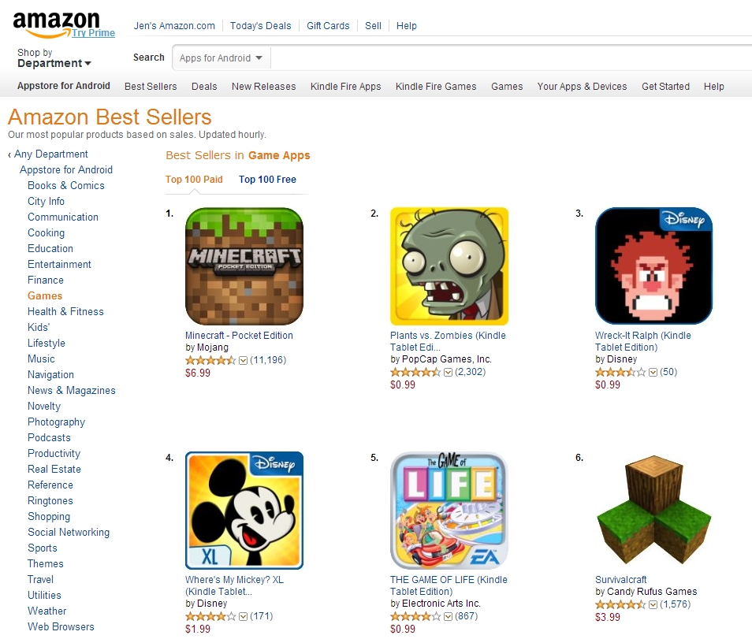Viewport: 752px width, 639px height.
Task: Select Health & Fitness category
Action: (x=65, y=311)
